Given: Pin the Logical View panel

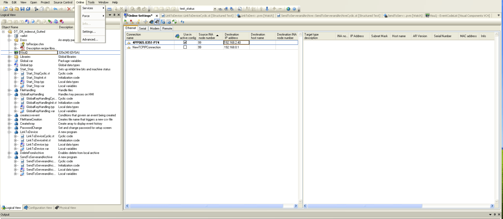Looking at the screenshot, I should (114, 15).
